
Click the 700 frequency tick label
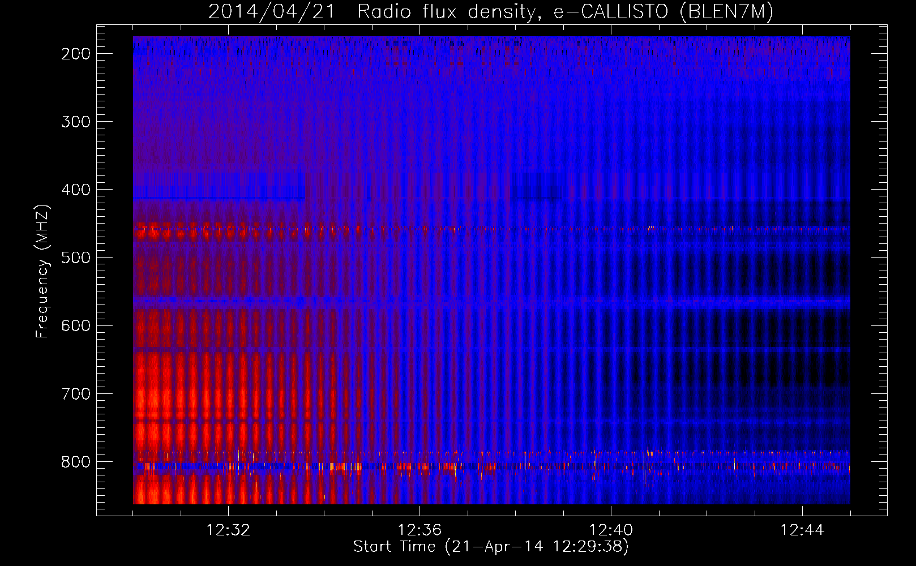76,393
